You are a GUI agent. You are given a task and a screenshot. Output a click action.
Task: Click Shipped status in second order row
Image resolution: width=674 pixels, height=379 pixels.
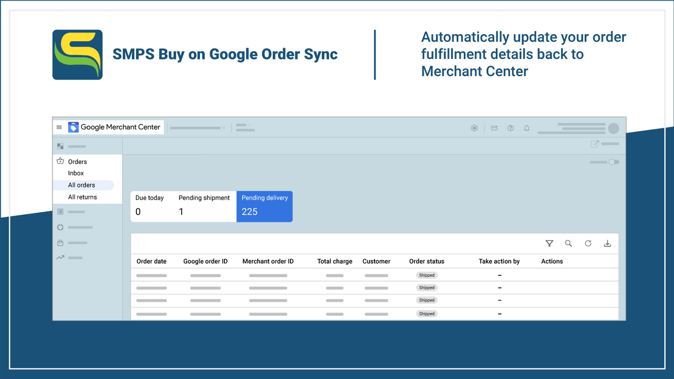point(427,288)
